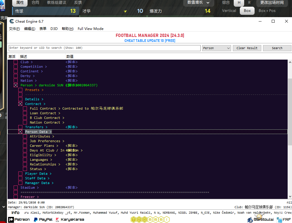This screenshot has width=292, height=223.
Task: Select the Vertical view option in game
Action: point(229,11)
